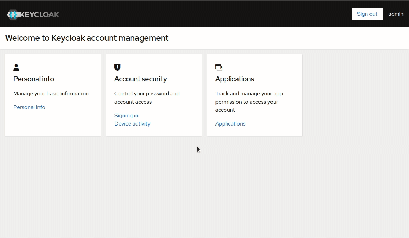Open the Applications link

tap(230, 124)
